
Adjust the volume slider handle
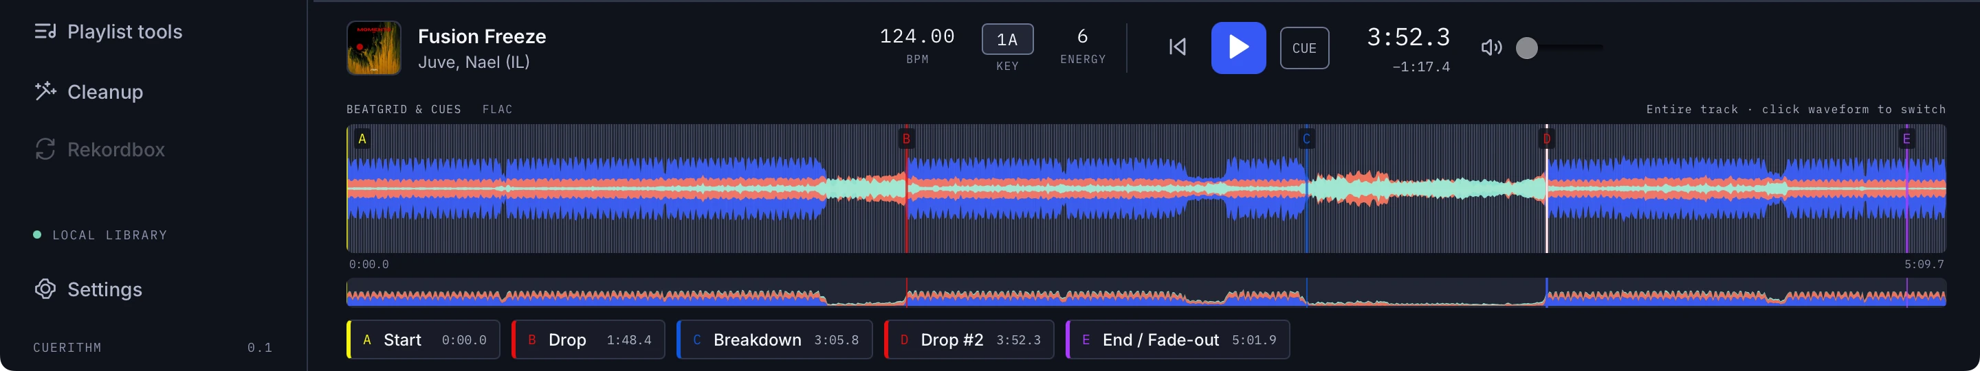tap(1526, 47)
